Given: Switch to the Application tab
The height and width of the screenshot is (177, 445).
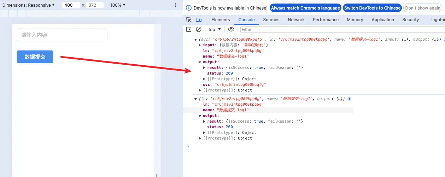Looking at the screenshot, I should pyautogui.click(x=383, y=20).
